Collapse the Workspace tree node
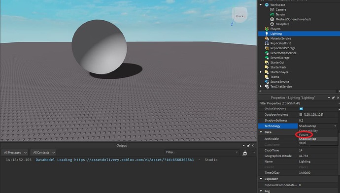This screenshot has width=340, height=193. (261, 5)
